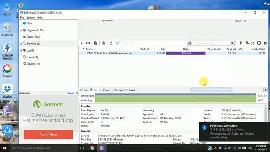The height and width of the screenshot is (152, 270).
Task: Expand the Labels tree node
Action: pyautogui.click(x=21, y=51)
